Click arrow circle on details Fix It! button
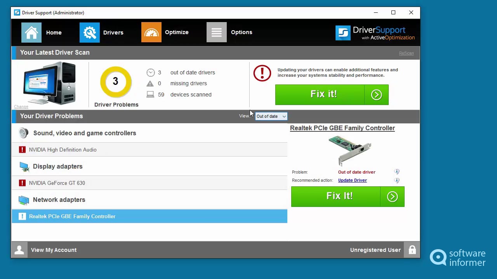This screenshot has height=279, width=497. point(392,196)
